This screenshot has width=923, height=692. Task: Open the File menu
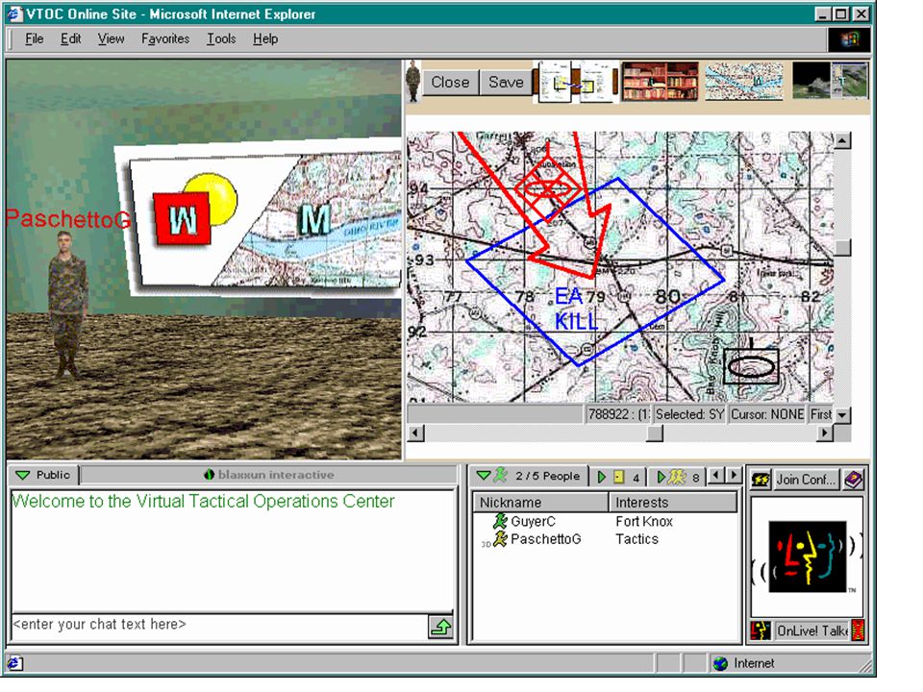coord(35,38)
